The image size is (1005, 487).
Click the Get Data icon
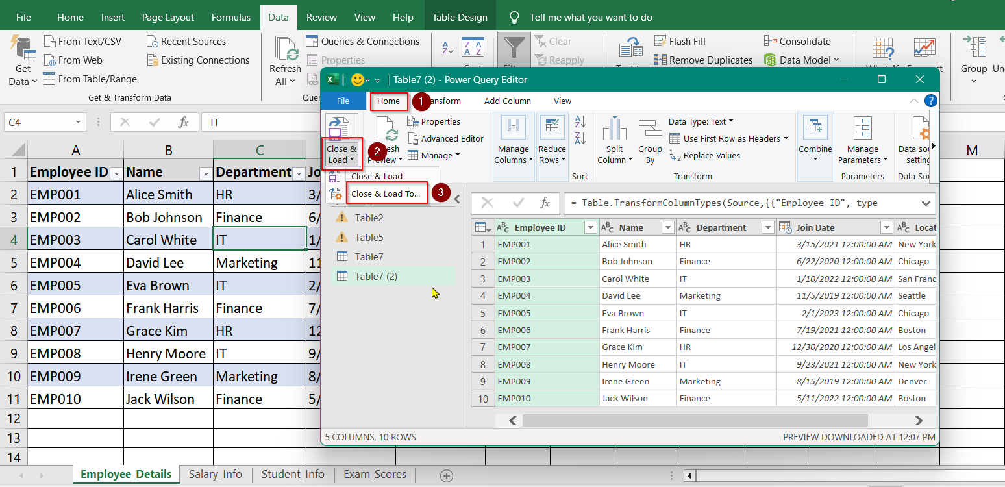click(x=23, y=49)
